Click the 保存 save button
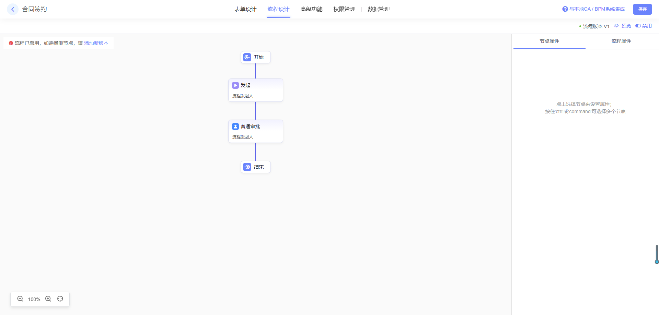 pyautogui.click(x=642, y=9)
